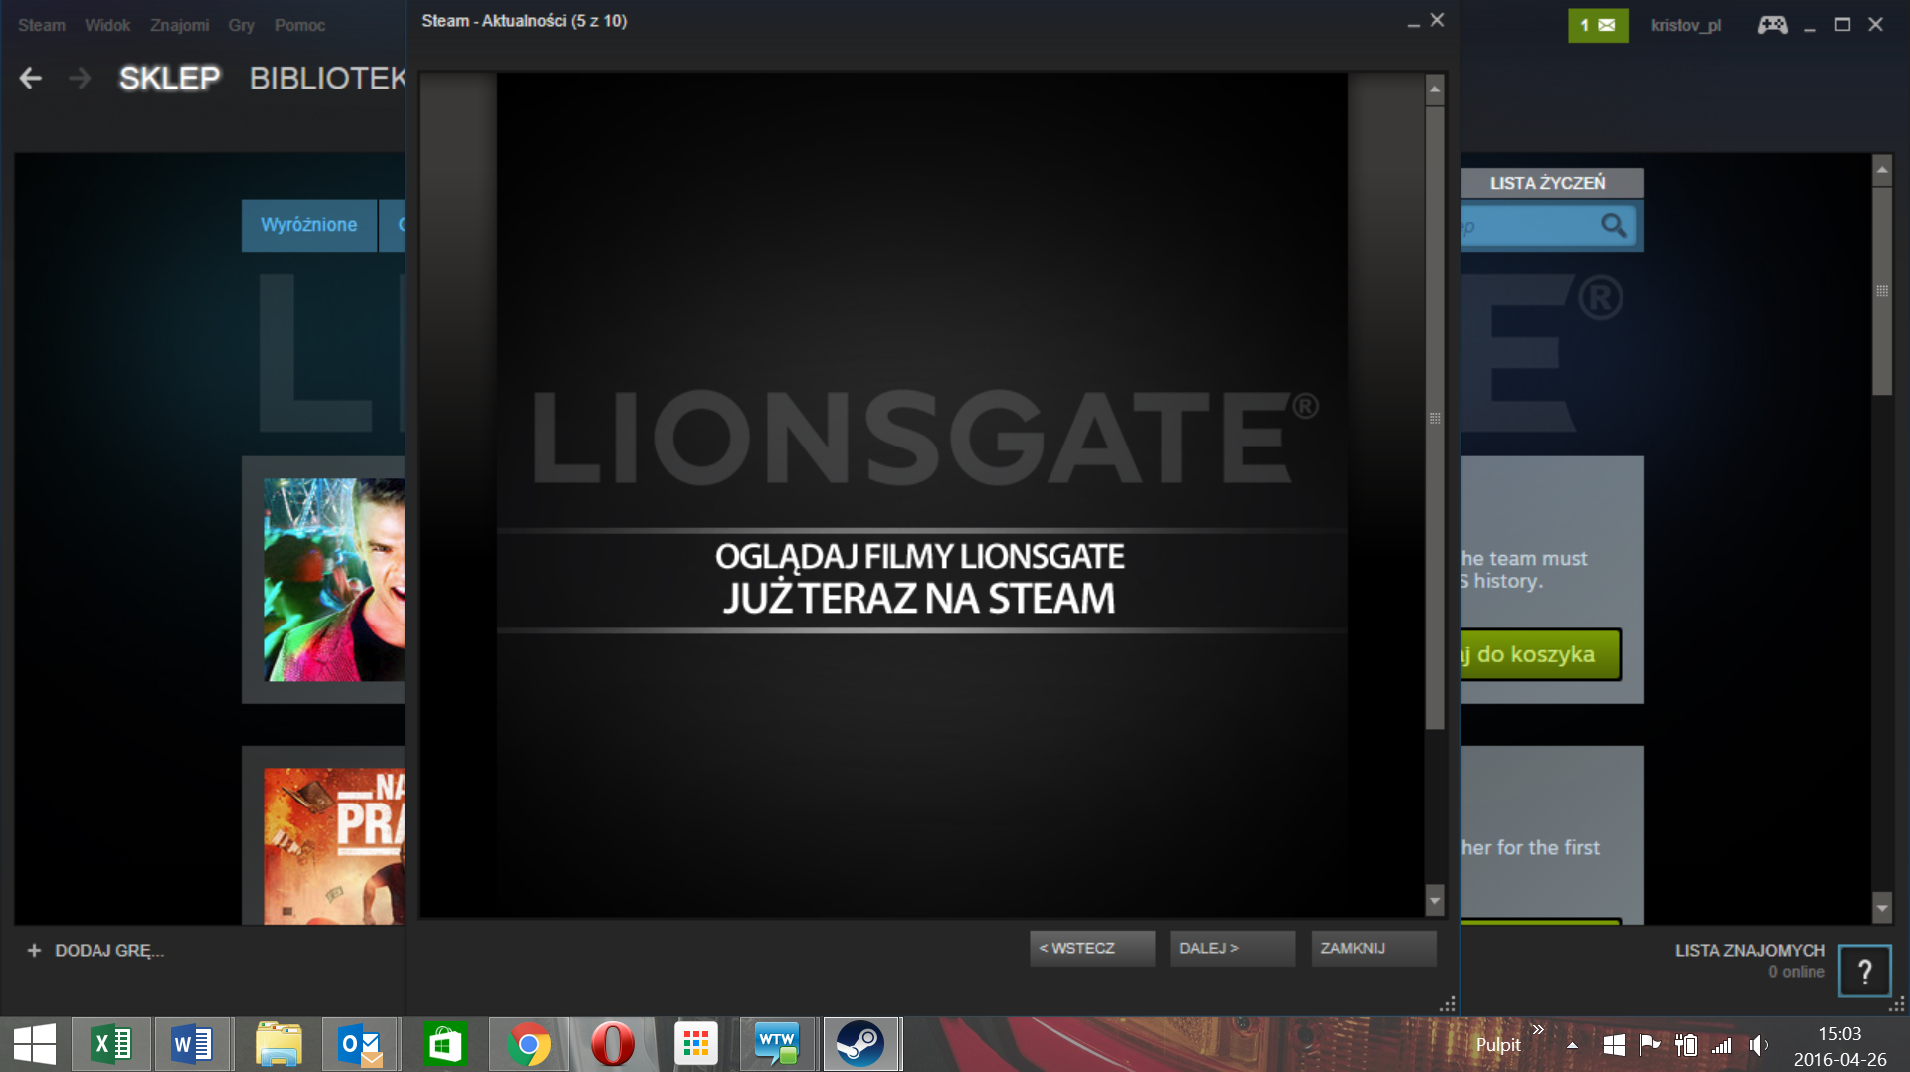
Task: Click the store page scrollbar thumb
Action: point(1881,291)
